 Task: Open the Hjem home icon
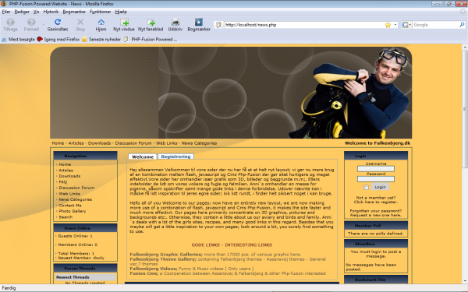click(101, 22)
